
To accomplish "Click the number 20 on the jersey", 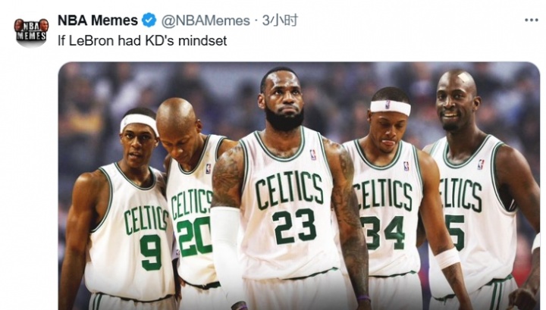I will (x=194, y=237).
